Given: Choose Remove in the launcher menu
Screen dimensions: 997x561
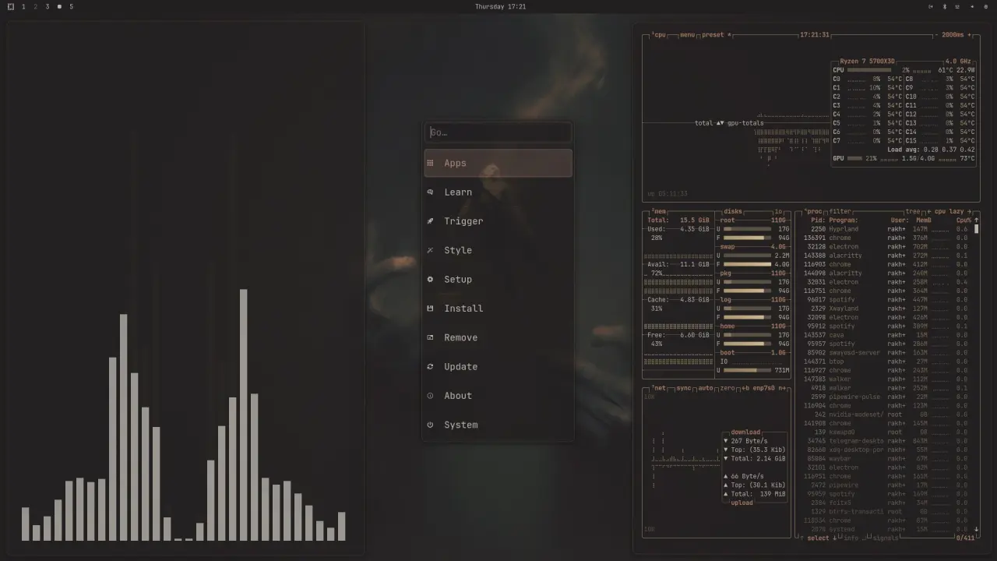Looking at the screenshot, I should (498, 337).
